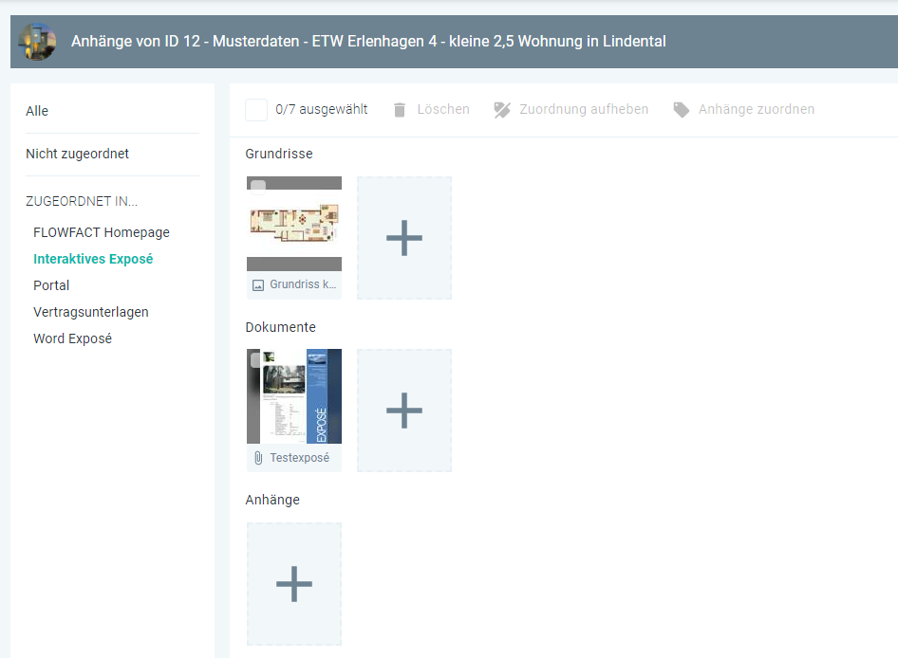
Task: Select FLOWFACT Homepage in the sidebar
Action: click(x=102, y=232)
